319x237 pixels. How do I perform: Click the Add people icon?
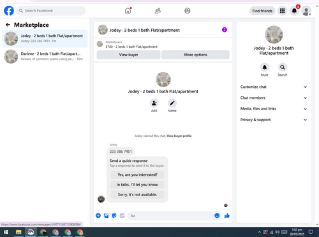(x=154, y=103)
